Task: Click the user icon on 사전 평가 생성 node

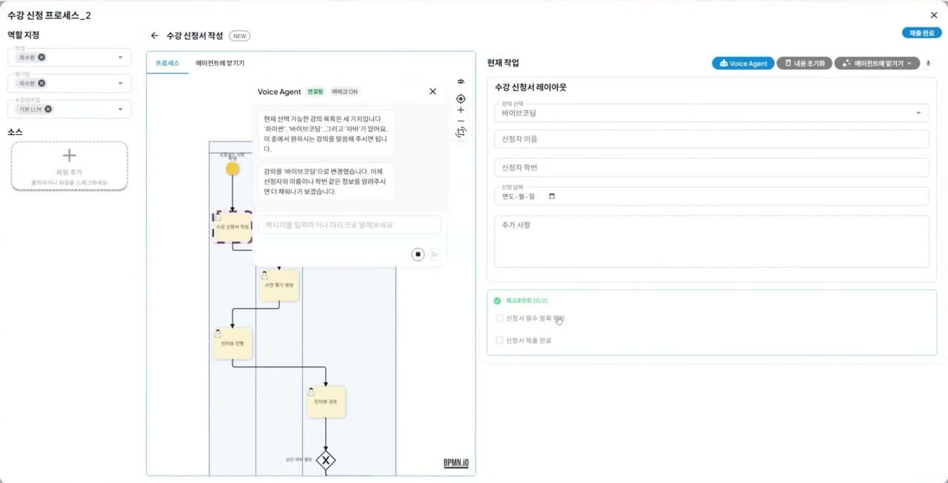Action: [264, 275]
